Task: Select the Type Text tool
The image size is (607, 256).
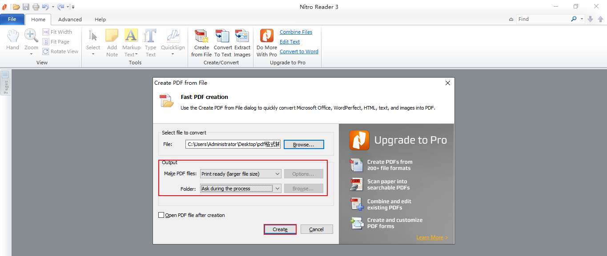Action: (151, 43)
